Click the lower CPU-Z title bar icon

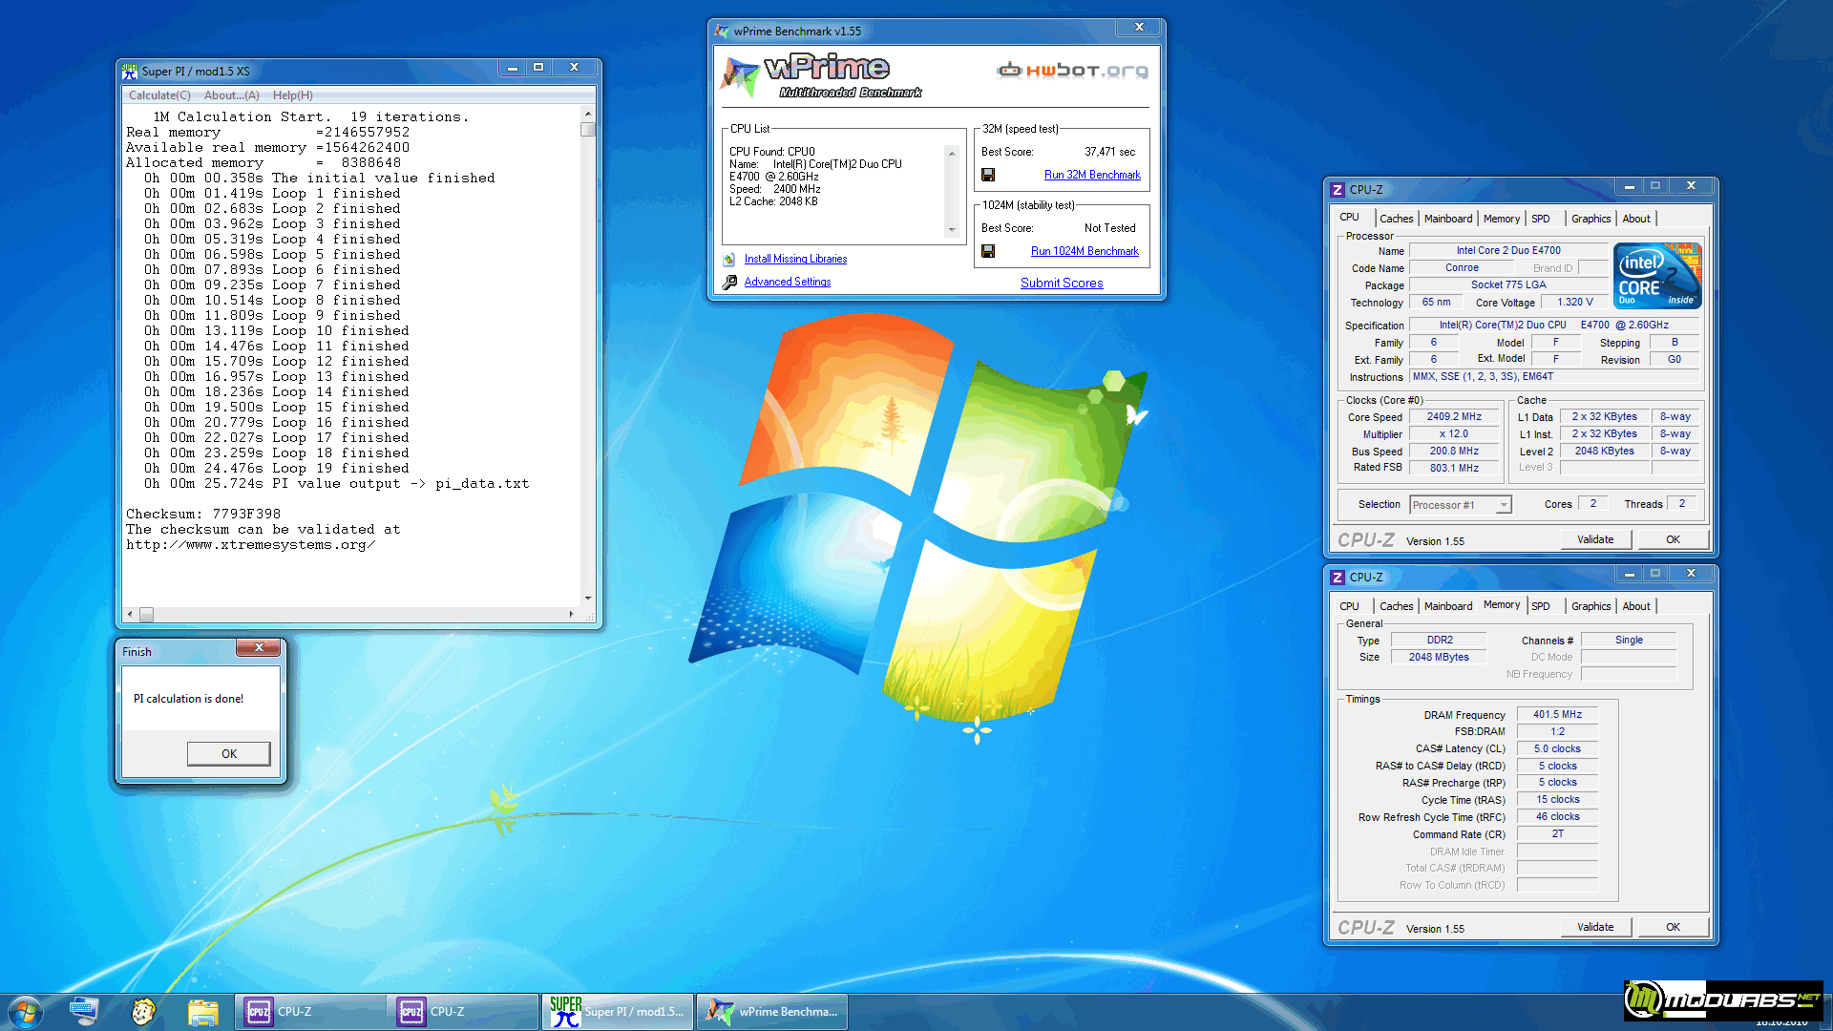pos(1338,578)
